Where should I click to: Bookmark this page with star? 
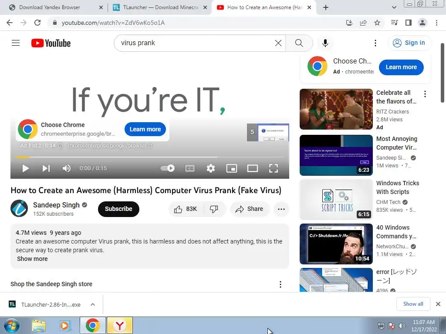[x=377, y=23]
